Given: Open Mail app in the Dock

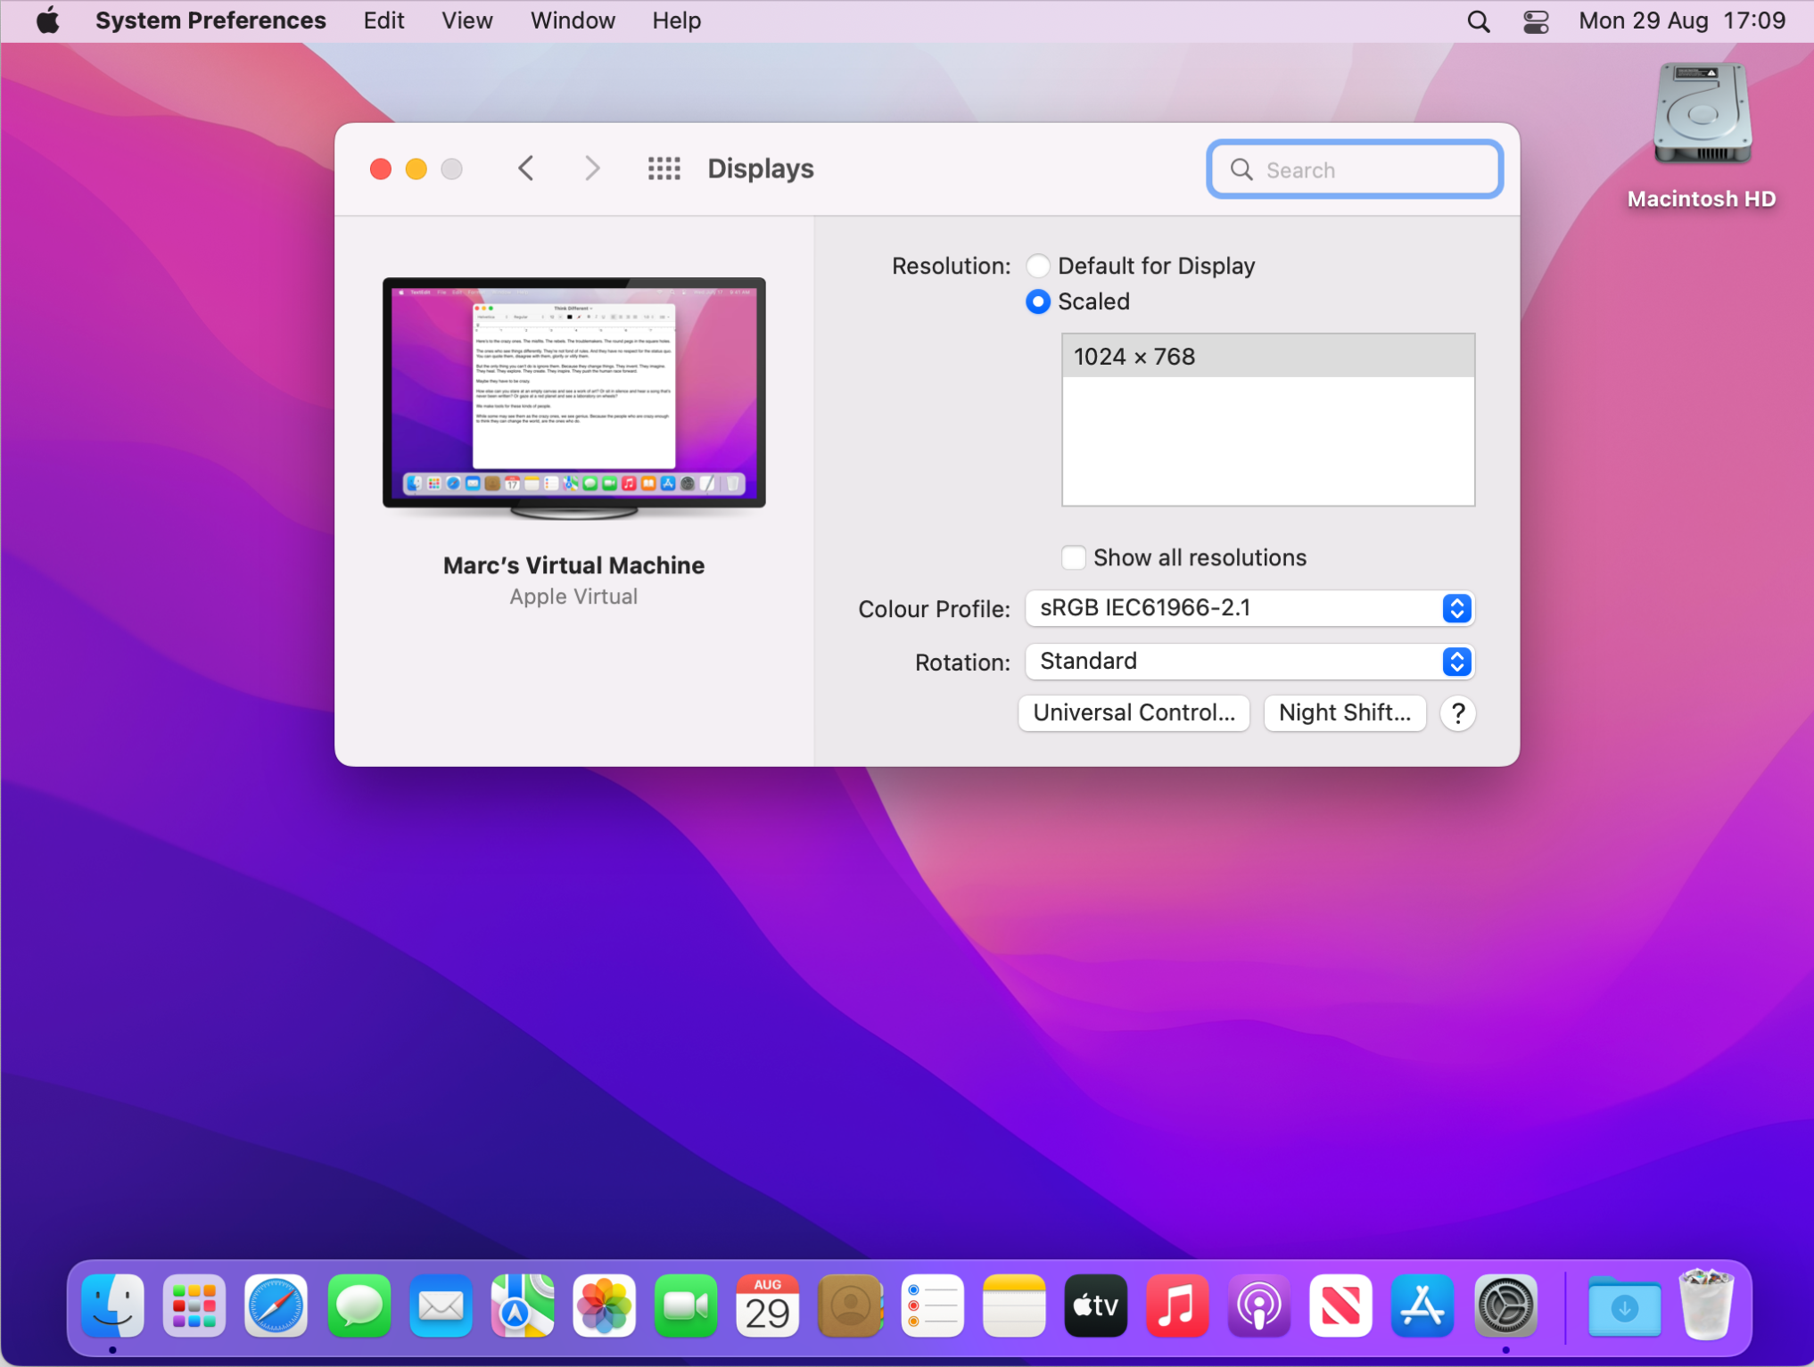Looking at the screenshot, I should 441,1306.
